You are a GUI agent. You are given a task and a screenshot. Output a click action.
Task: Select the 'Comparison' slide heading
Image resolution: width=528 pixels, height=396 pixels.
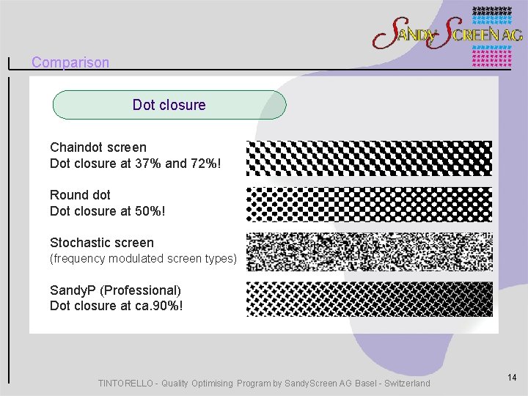tap(70, 62)
